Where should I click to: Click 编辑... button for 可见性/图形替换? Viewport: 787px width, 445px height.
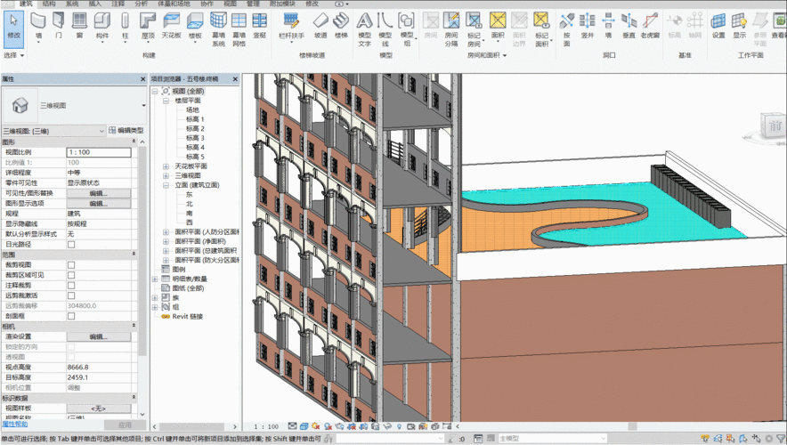tap(98, 193)
